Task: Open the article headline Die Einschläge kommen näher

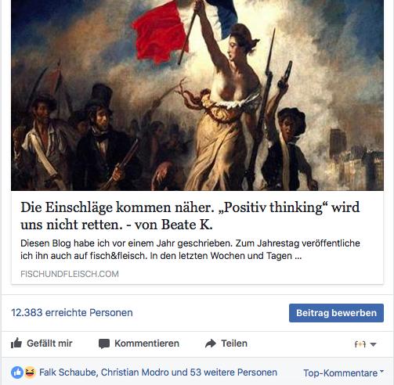Action: (x=190, y=216)
